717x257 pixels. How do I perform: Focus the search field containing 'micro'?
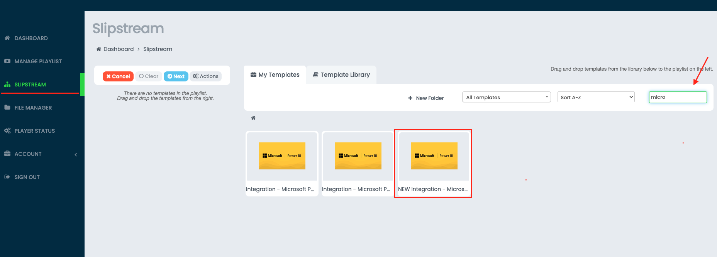678,97
